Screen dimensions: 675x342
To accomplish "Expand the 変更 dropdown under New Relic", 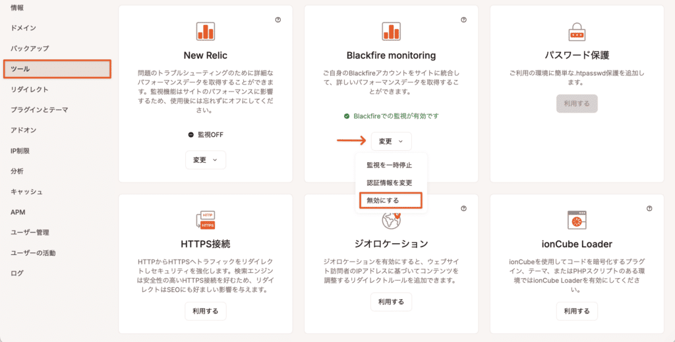I will (206, 160).
